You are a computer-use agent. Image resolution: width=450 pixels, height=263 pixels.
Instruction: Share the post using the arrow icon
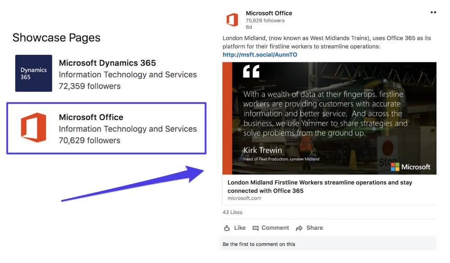(299, 228)
